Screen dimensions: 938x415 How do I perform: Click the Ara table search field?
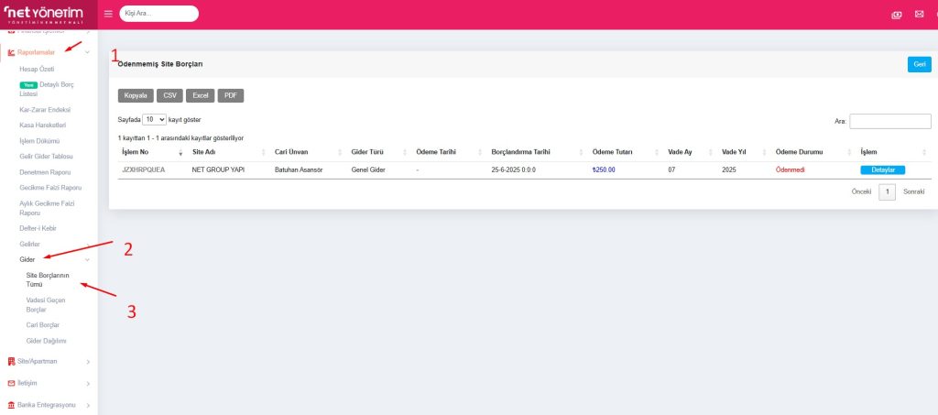[889, 121]
